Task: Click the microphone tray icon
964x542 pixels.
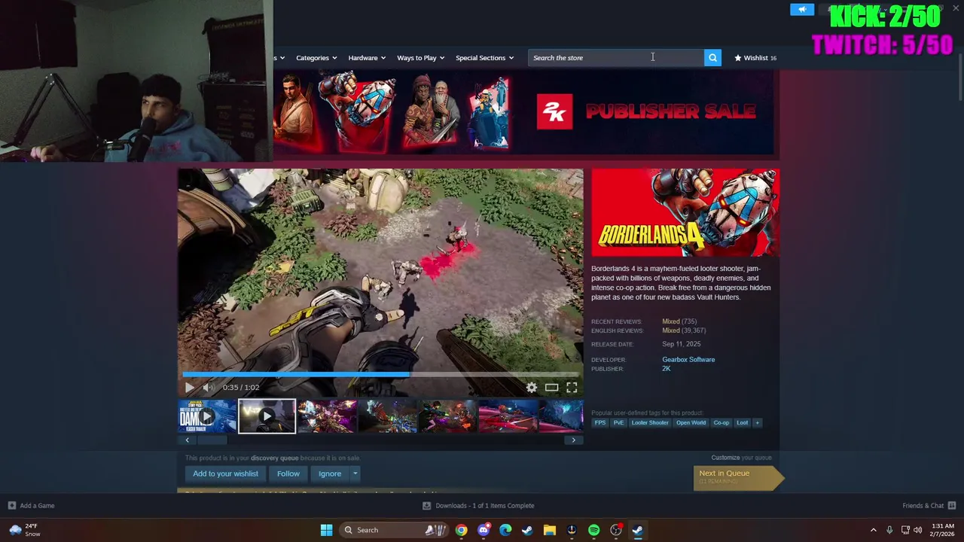Action: (x=889, y=530)
